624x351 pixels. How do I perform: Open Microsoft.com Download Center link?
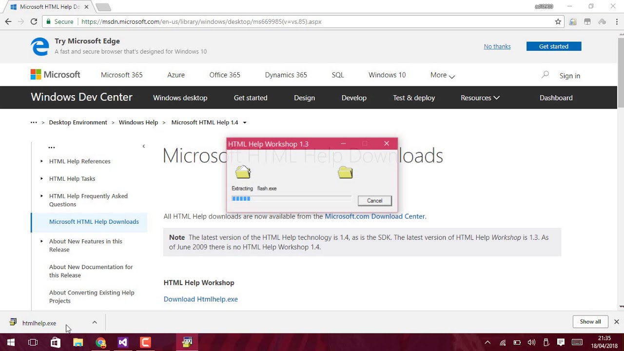[x=375, y=216]
